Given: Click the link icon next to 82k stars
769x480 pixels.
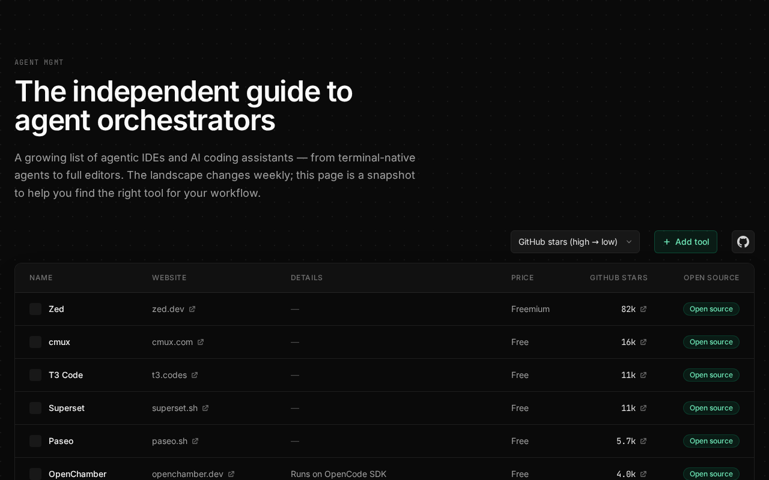Looking at the screenshot, I should 643,309.
